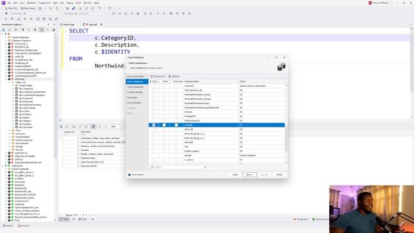Viewport: 414px width, 233px height.
Task: Click the Database Name column header
Action: tap(211, 82)
